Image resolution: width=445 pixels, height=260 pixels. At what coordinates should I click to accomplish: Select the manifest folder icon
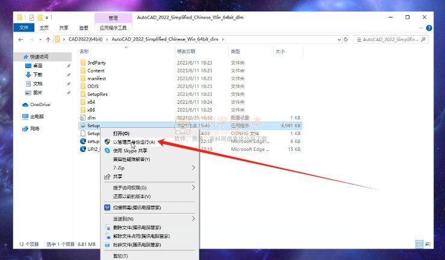coord(83,78)
